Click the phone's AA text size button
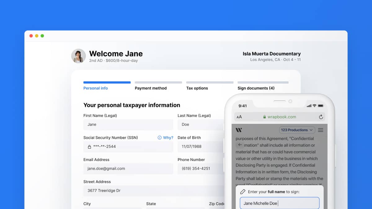Screen dimensions: 372x209 point(239,117)
